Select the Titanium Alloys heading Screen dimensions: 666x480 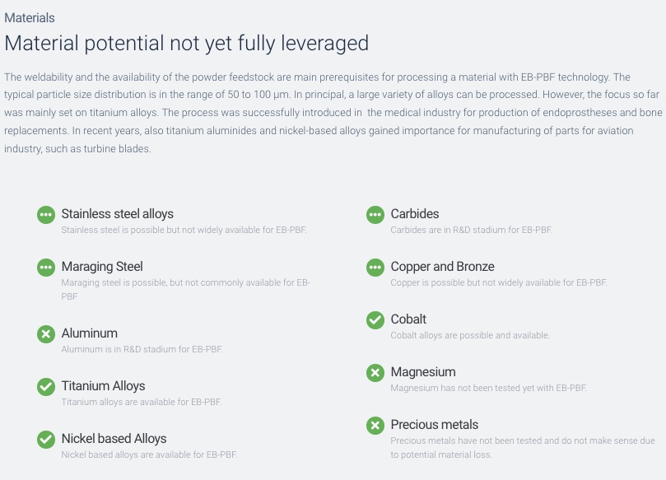click(103, 385)
